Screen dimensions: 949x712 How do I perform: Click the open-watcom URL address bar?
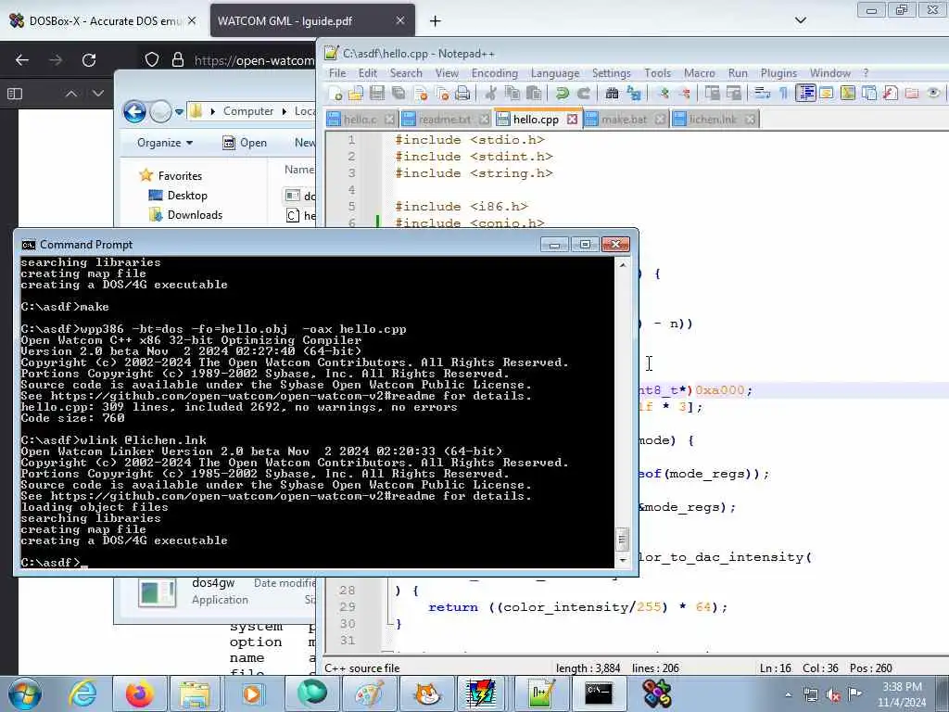pos(254,60)
